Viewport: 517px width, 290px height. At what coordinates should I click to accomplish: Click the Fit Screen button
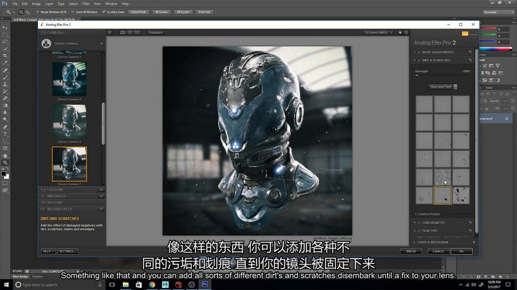(x=161, y=12)
